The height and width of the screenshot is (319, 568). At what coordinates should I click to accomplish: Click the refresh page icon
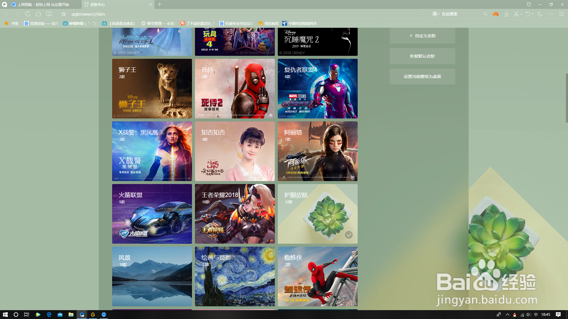(x=28, y=14)
